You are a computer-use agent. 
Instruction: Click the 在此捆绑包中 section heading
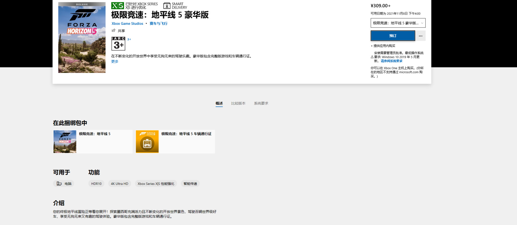click(70, 123)
